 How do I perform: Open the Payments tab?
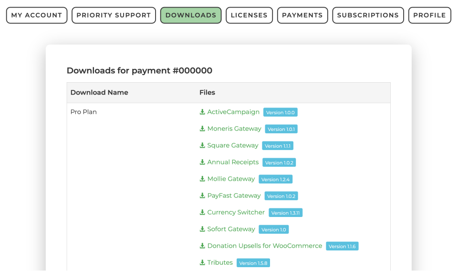pyautogui.click(x=302, y=15)
